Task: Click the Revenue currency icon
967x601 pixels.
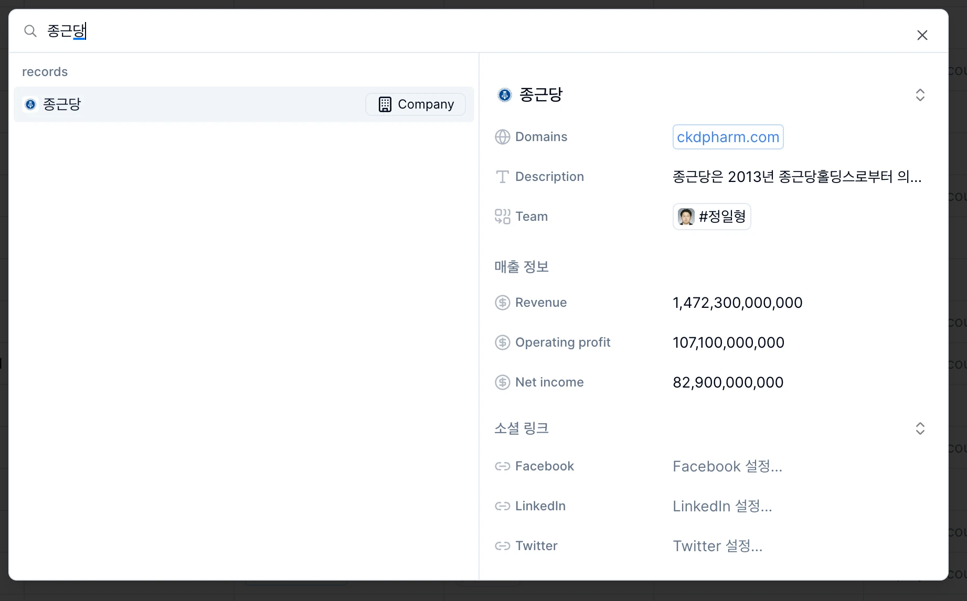Action: (502, 303)
